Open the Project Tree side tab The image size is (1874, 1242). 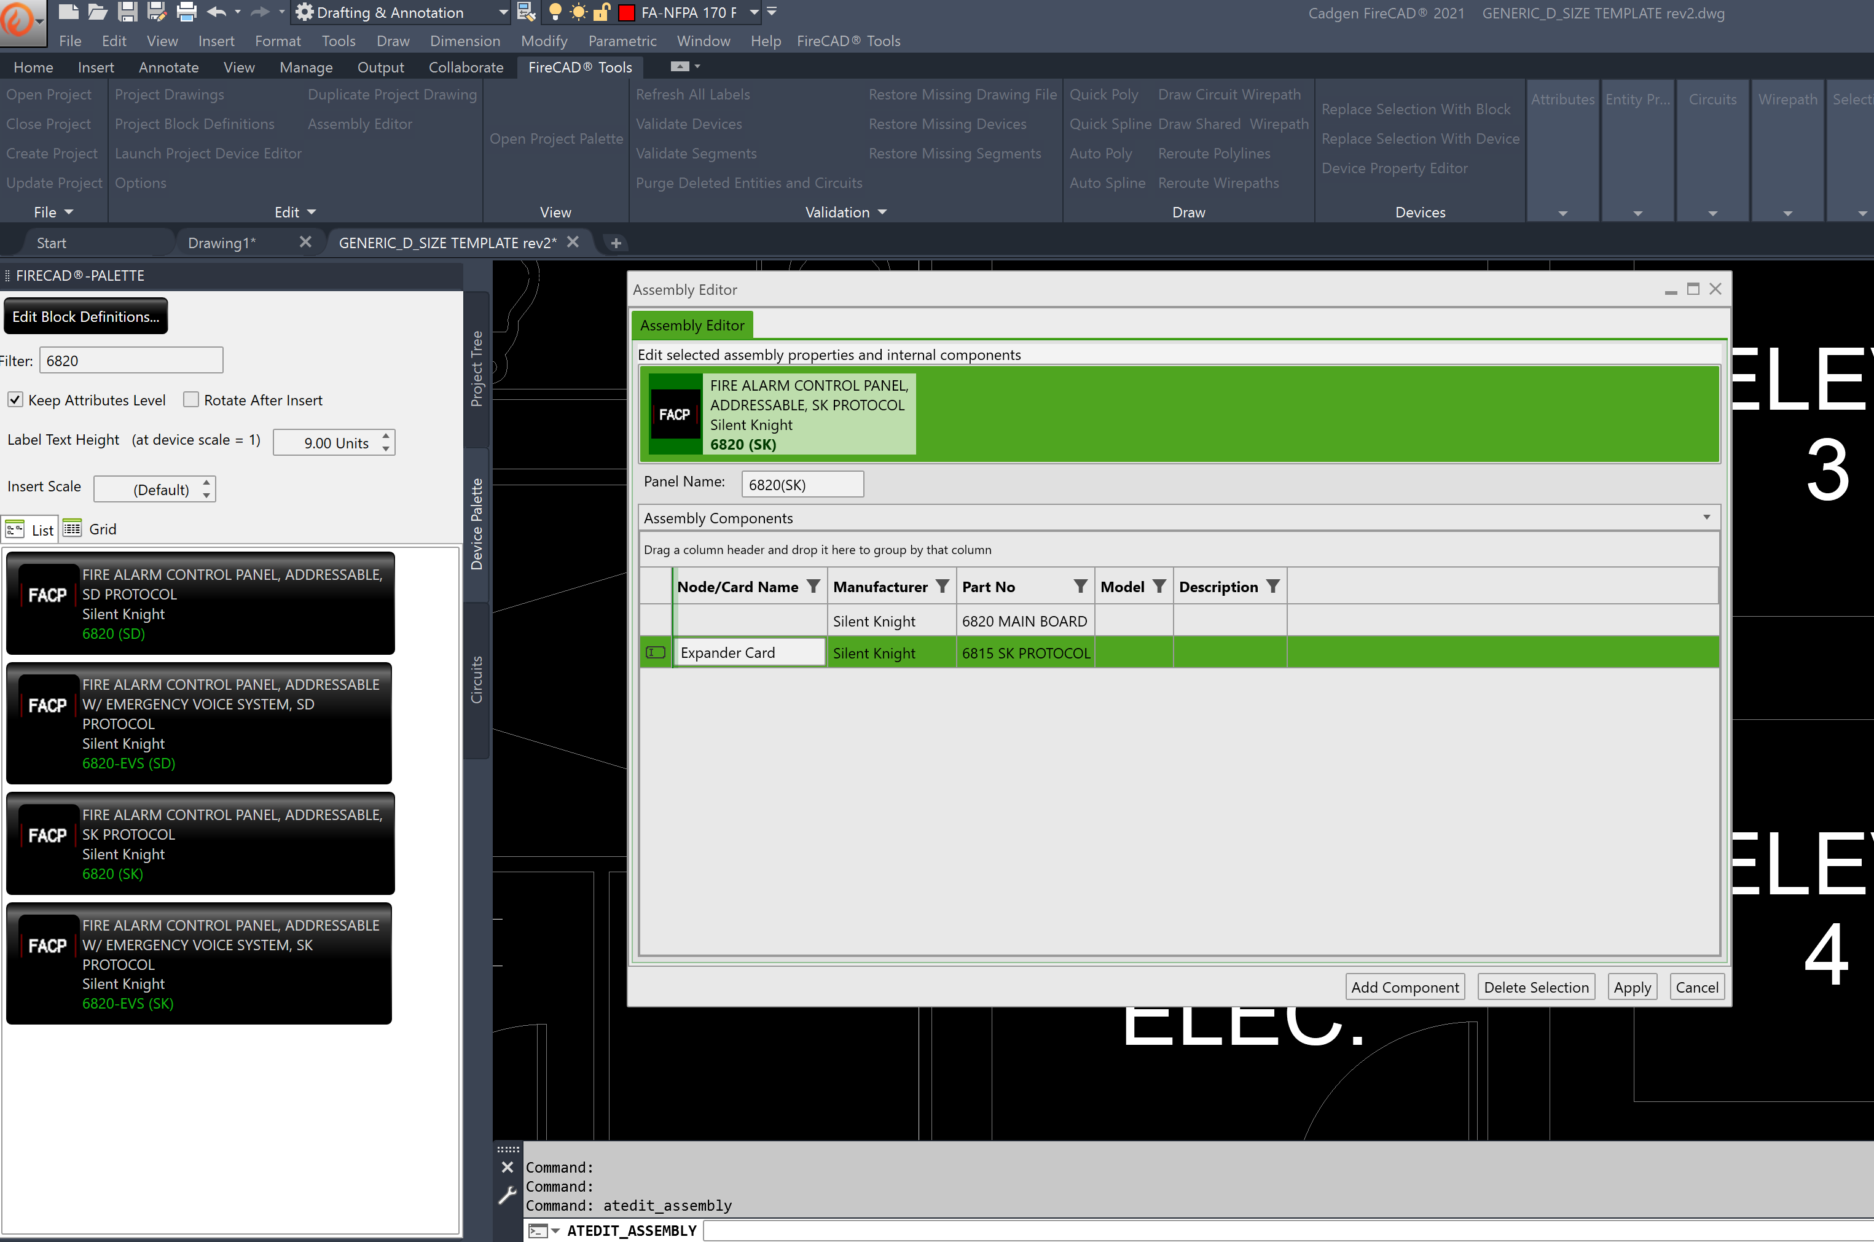pyautogui.click(x=477, y=369)
